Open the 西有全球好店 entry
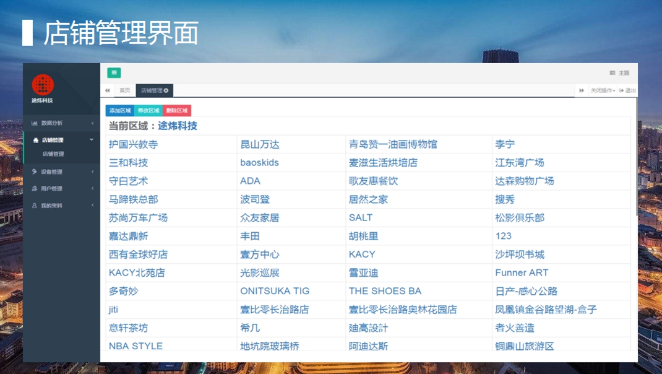Viewport: 662px width, 374px height. 138,254
